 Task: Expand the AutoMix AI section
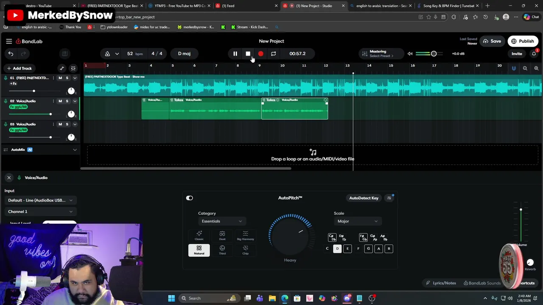75,150
